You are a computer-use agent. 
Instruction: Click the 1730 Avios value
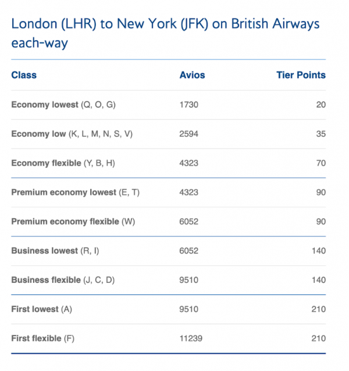[x=189, y=105]
